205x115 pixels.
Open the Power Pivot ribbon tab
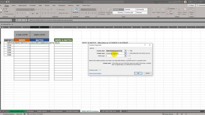[x=86, y=5]
